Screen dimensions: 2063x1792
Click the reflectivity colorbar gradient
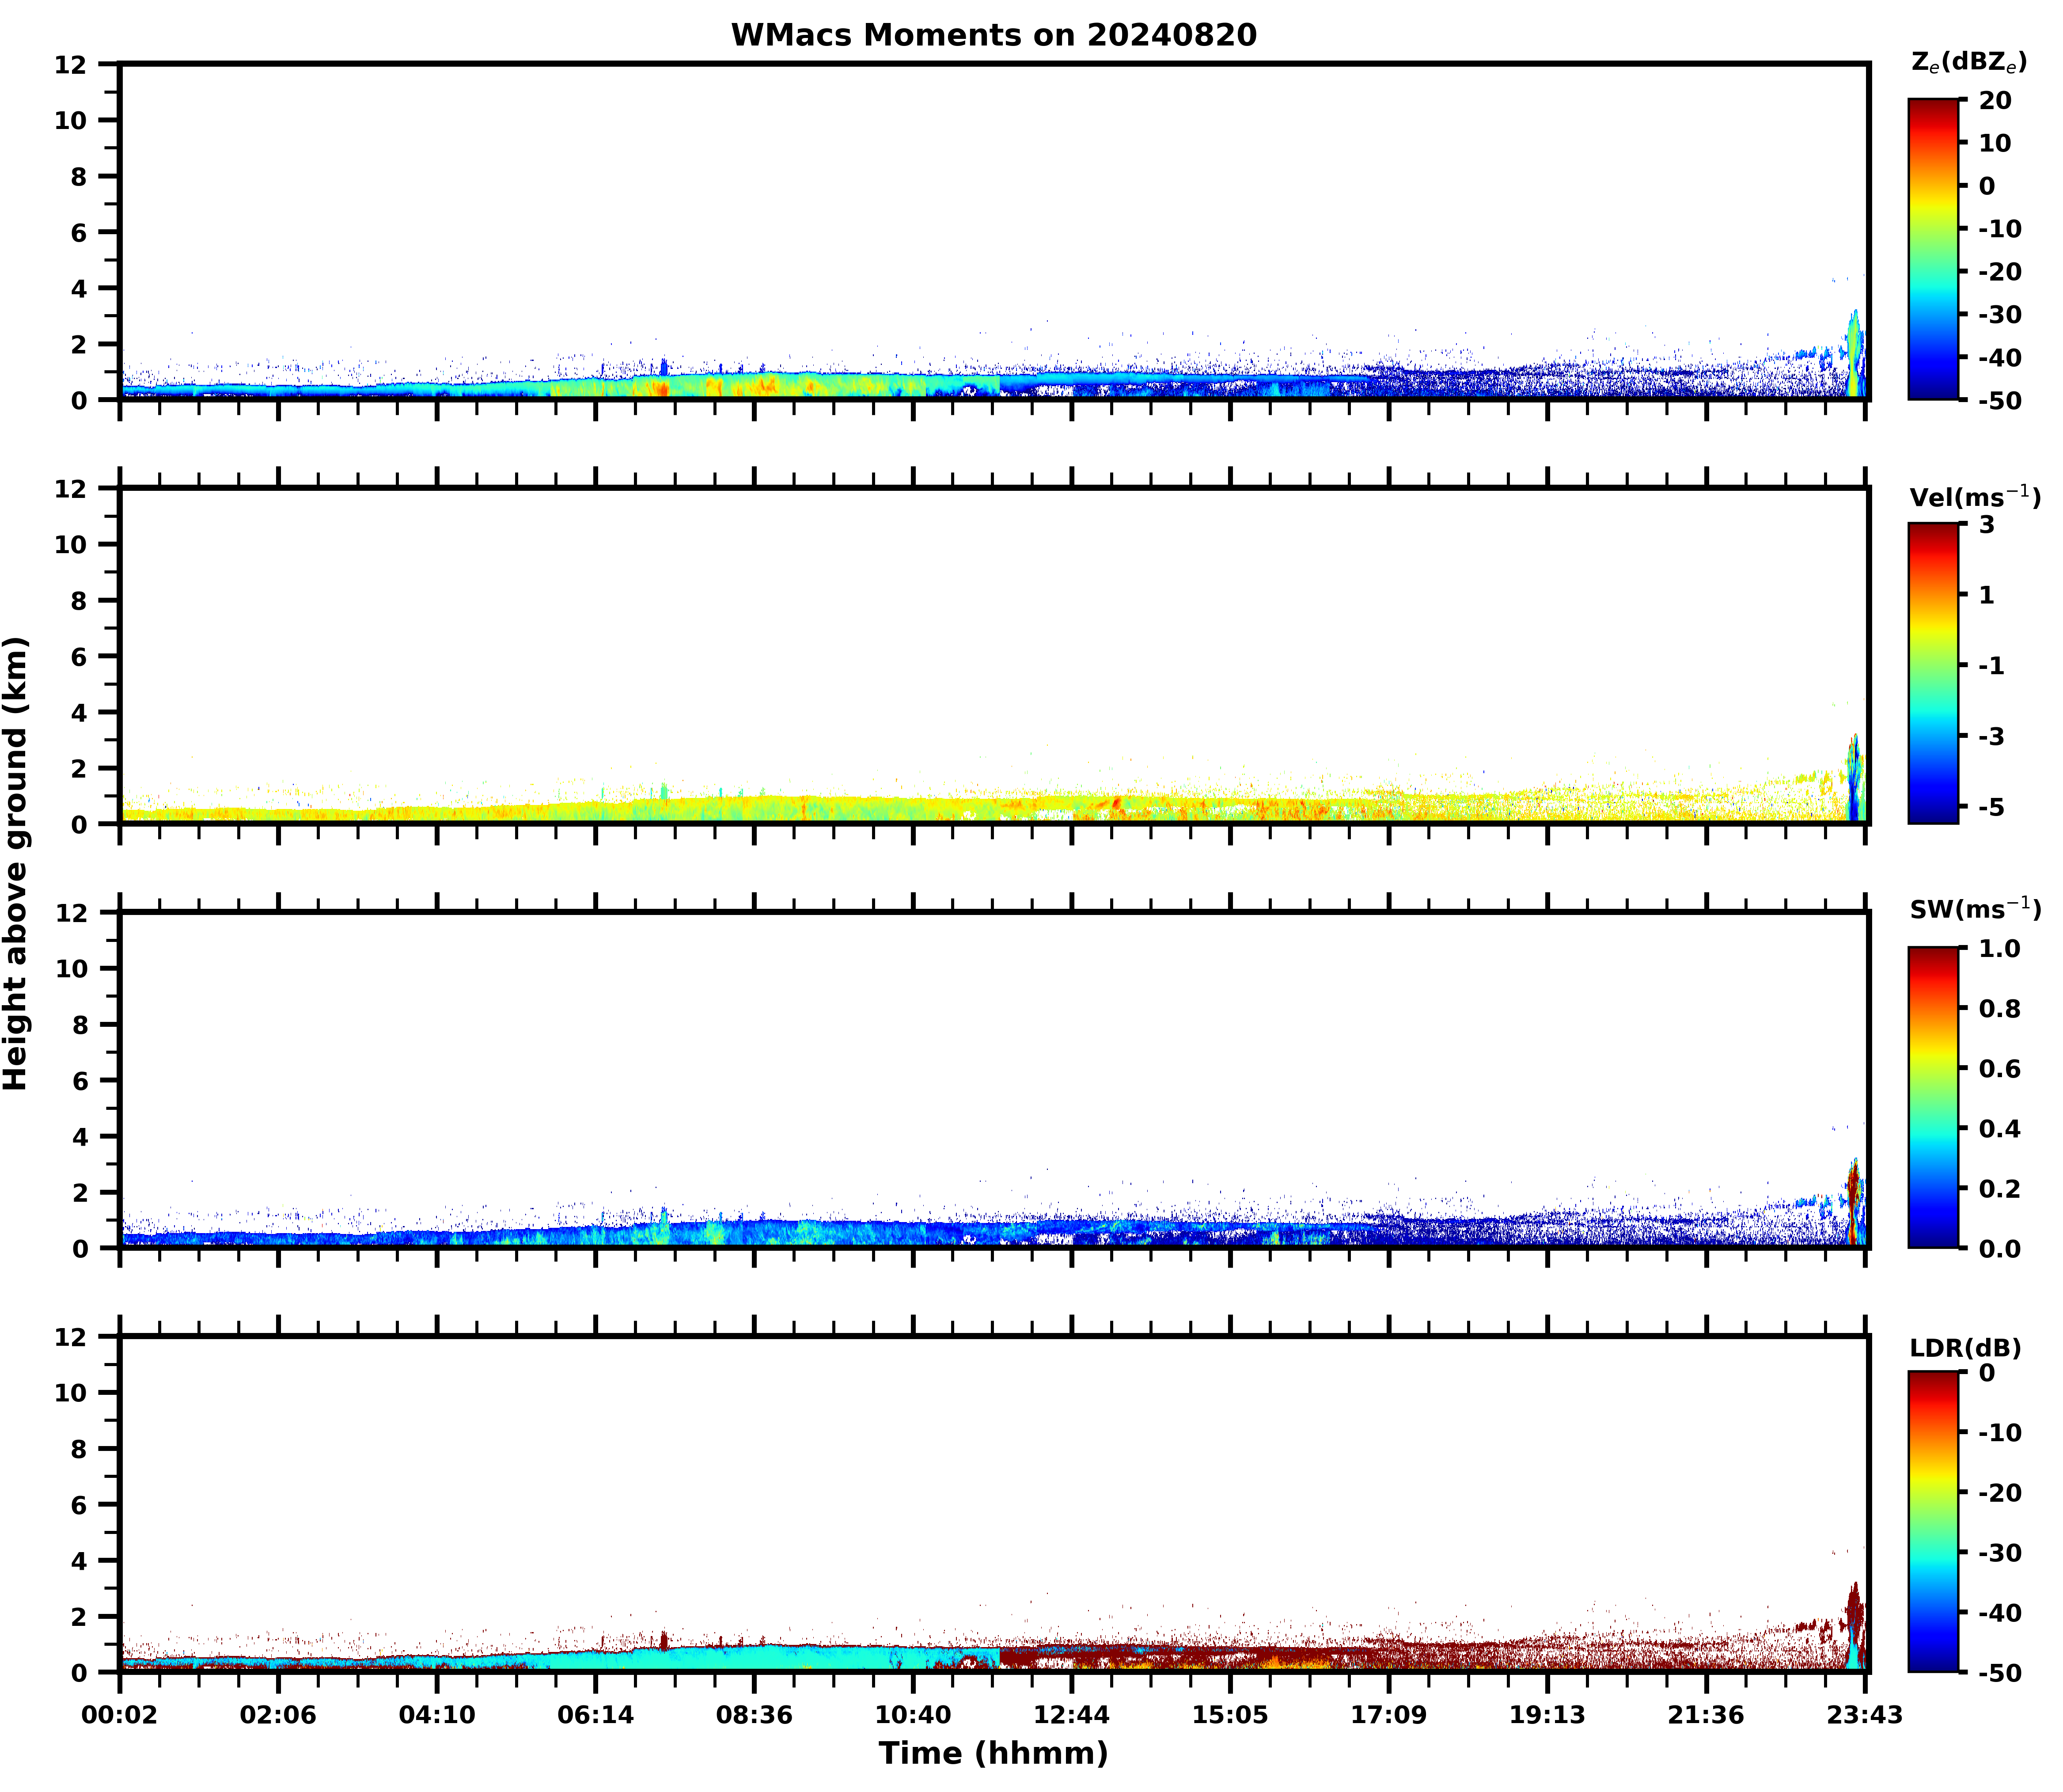(x=1933, y=249)
